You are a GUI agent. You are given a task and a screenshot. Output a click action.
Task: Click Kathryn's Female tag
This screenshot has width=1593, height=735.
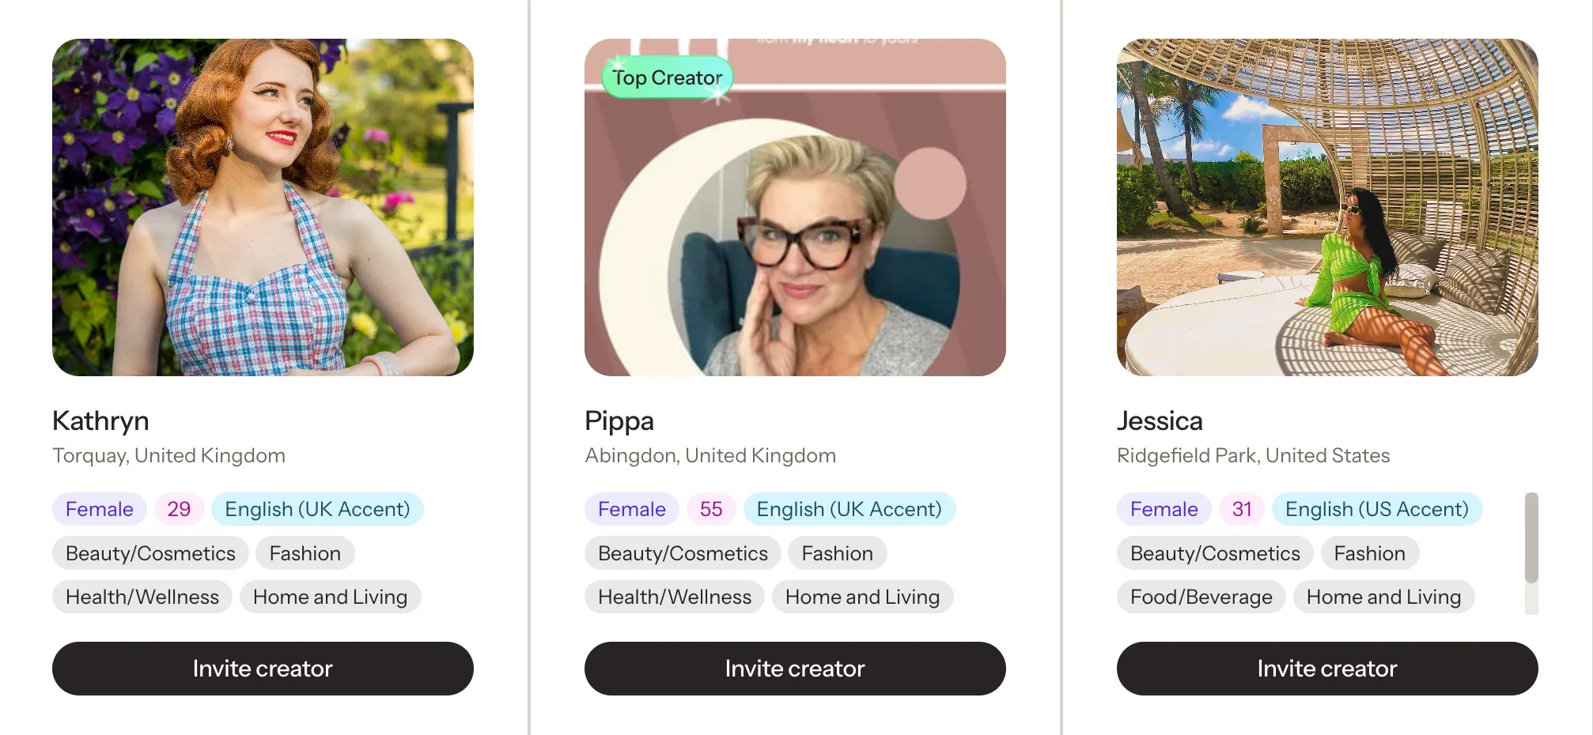pyautogui.click(x=100, y=509)
